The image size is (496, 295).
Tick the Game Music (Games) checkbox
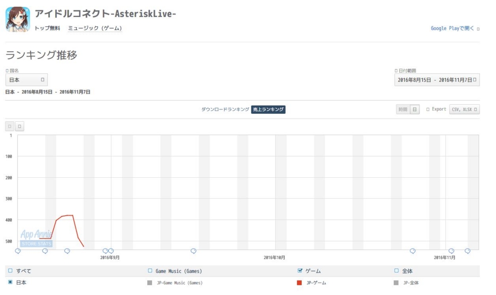pos(150,271)
